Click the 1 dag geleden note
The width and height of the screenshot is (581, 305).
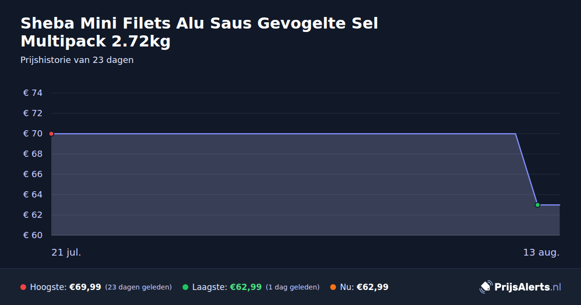click(x=292, y=287)
